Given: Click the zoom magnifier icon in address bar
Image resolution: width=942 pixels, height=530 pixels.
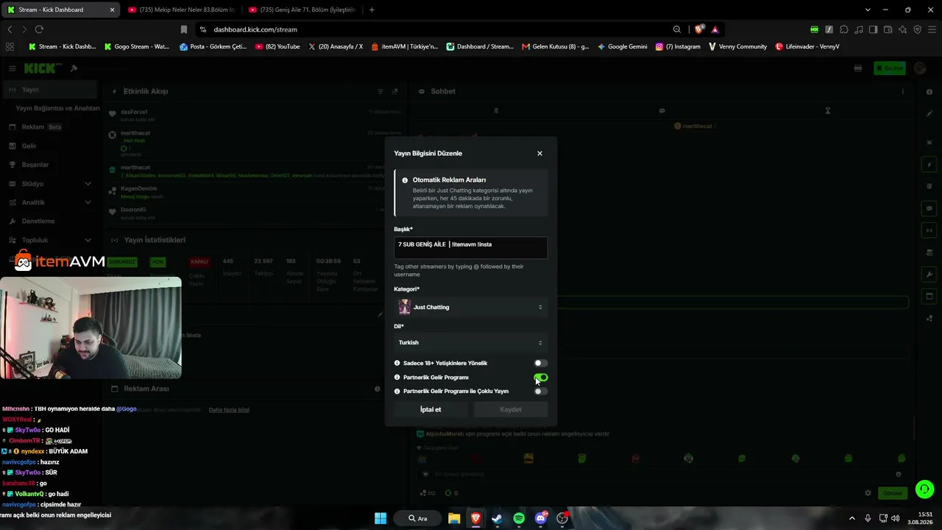Looking at the screenshot, I should click(677, 29).
